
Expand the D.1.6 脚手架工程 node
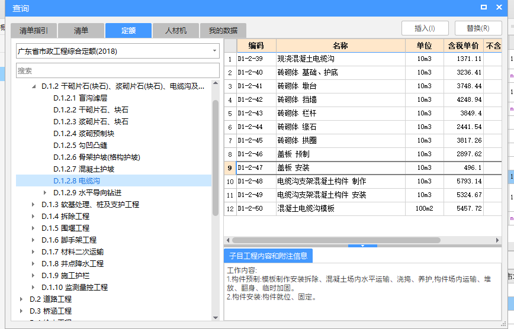click(33, 240)
